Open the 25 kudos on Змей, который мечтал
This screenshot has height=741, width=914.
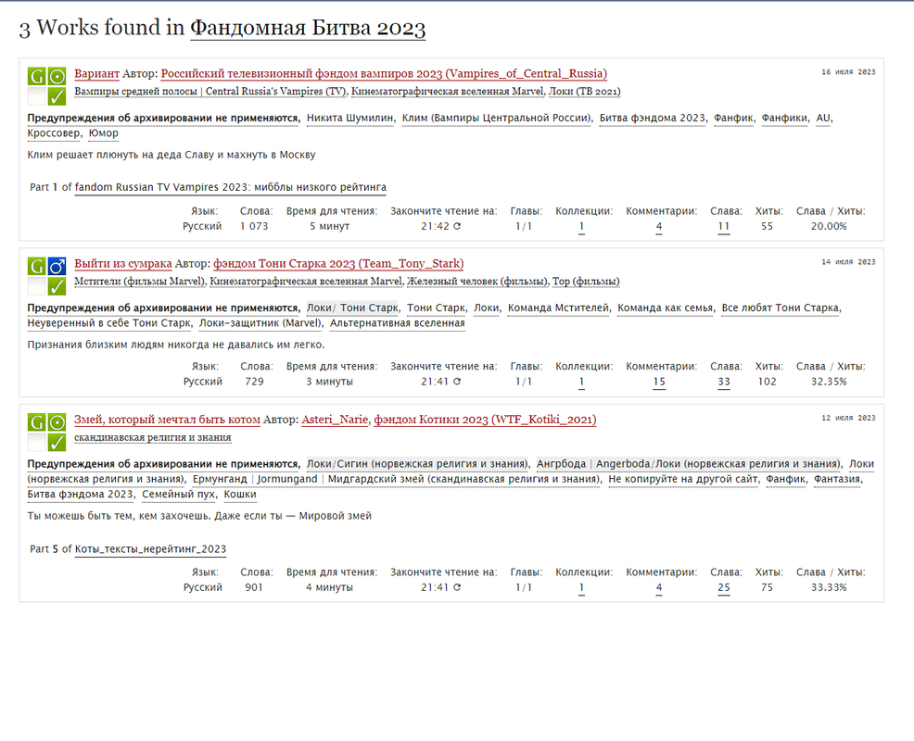coord(723,587)
